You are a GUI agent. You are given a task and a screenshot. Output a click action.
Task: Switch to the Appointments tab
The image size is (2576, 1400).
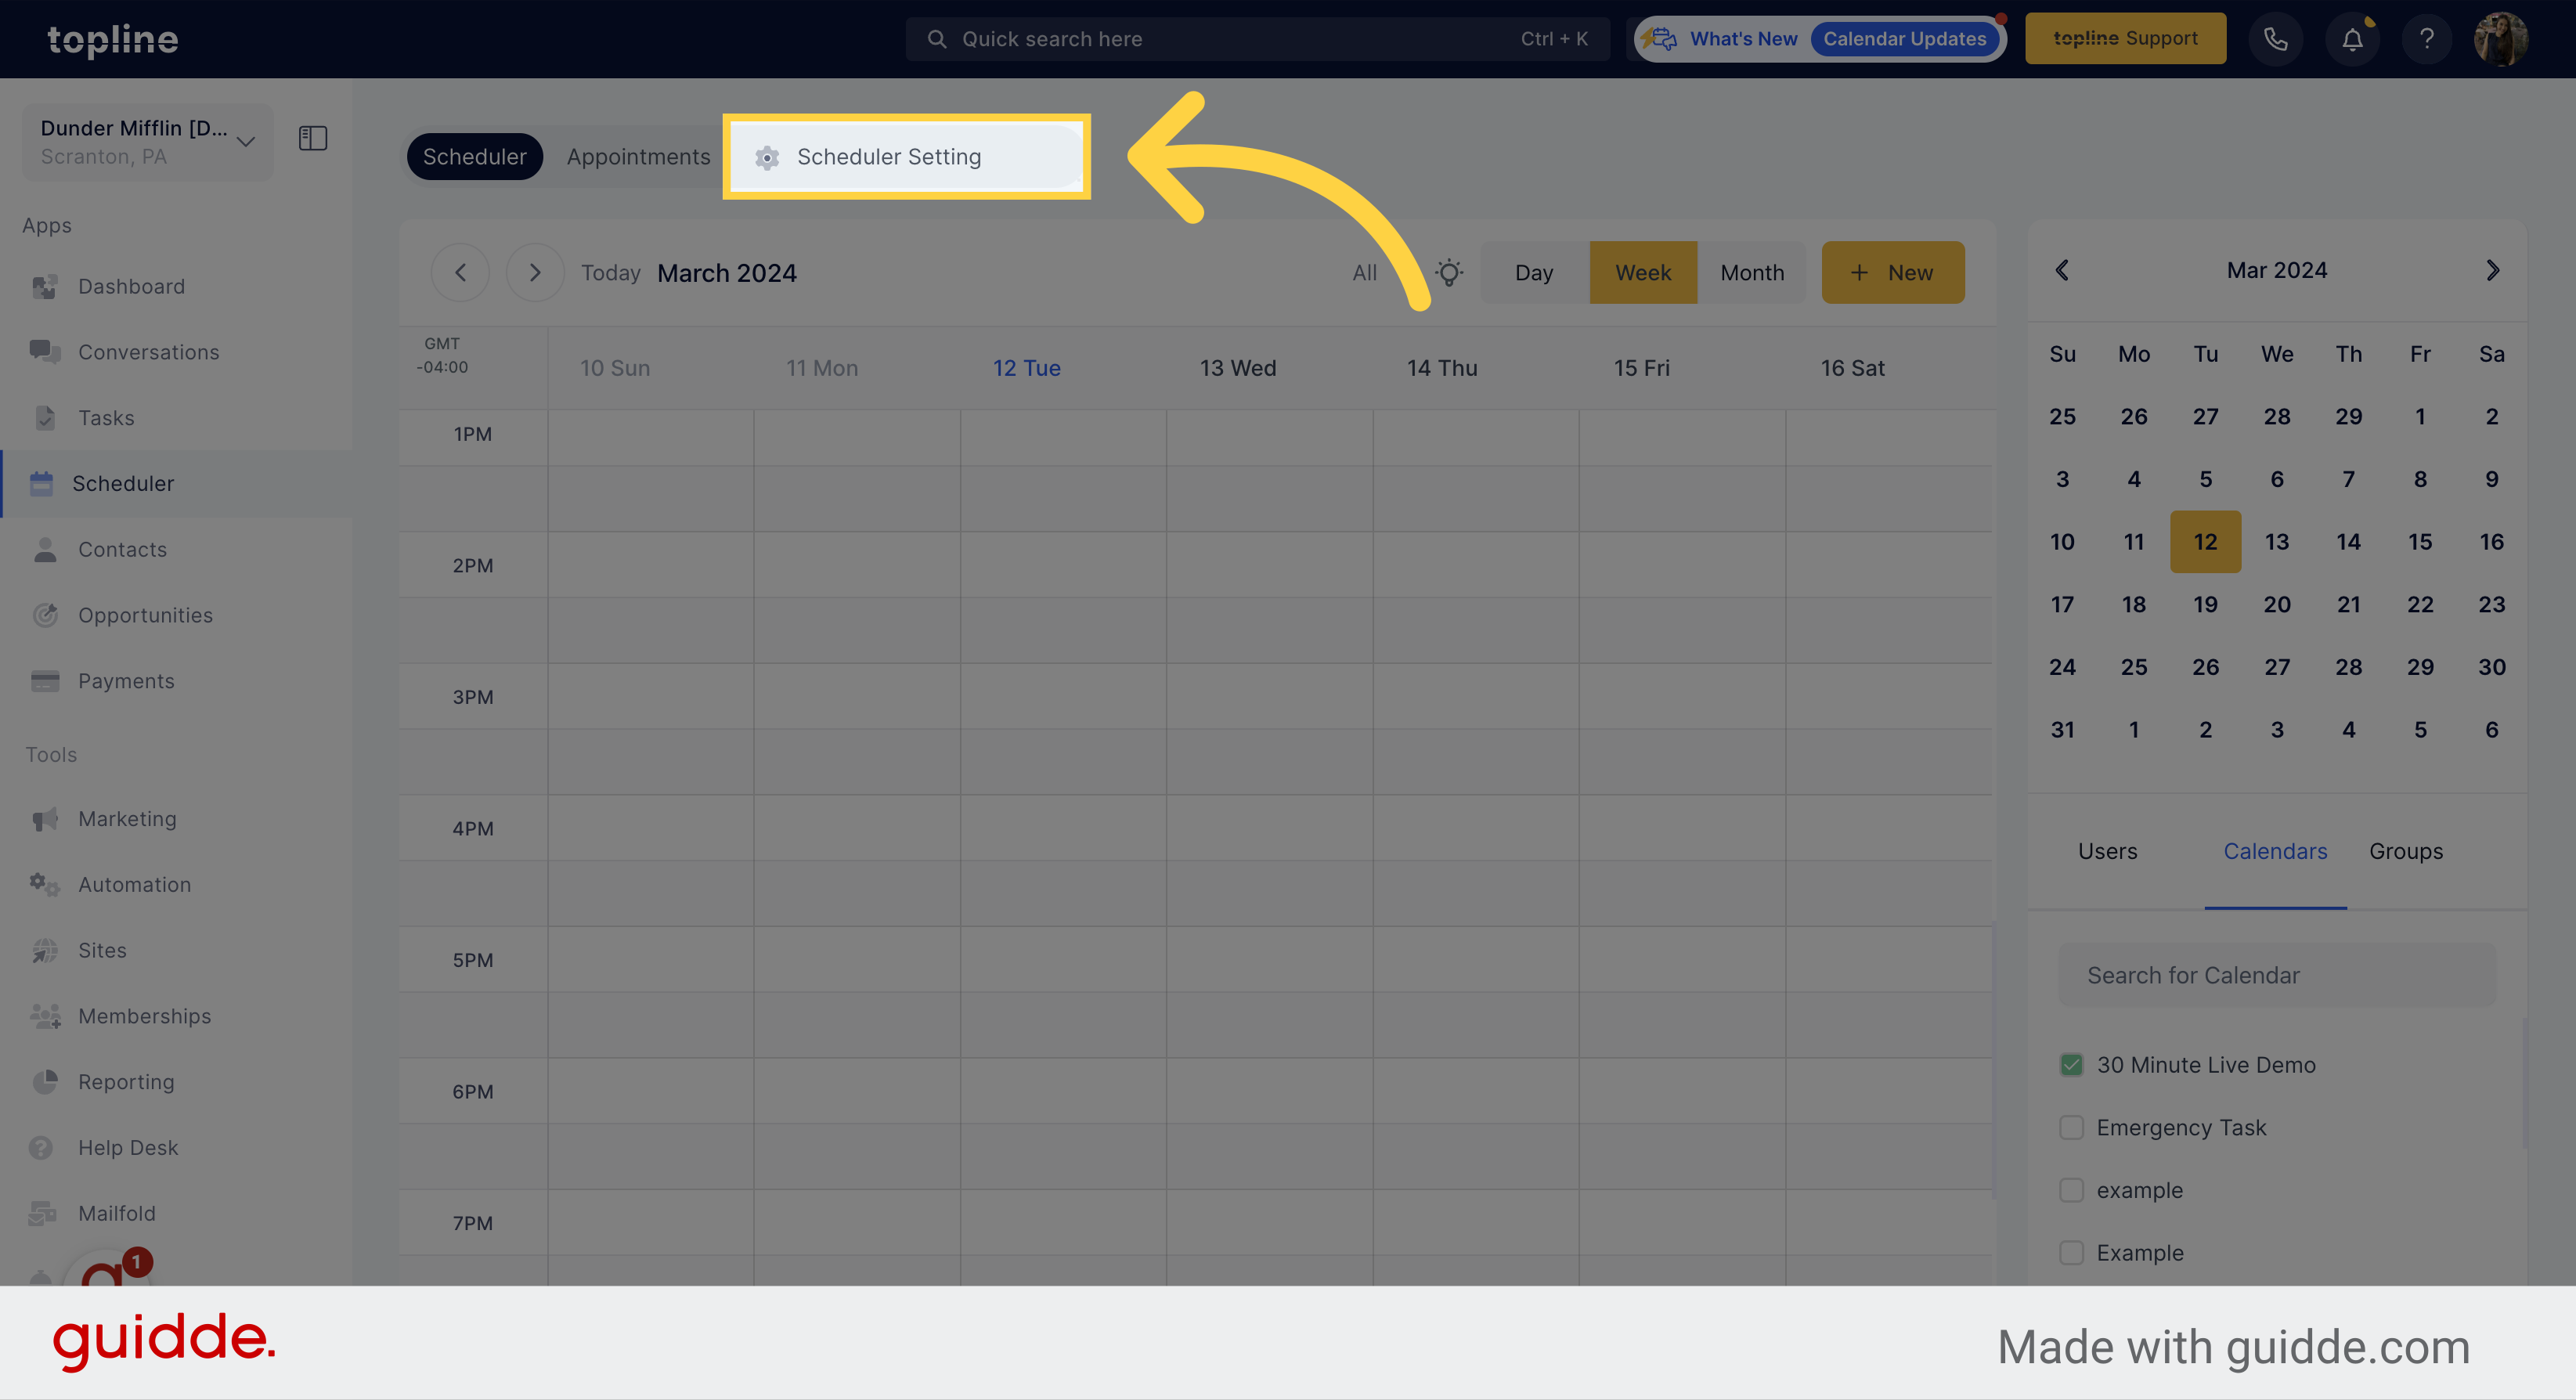click(x=639, y=157)
